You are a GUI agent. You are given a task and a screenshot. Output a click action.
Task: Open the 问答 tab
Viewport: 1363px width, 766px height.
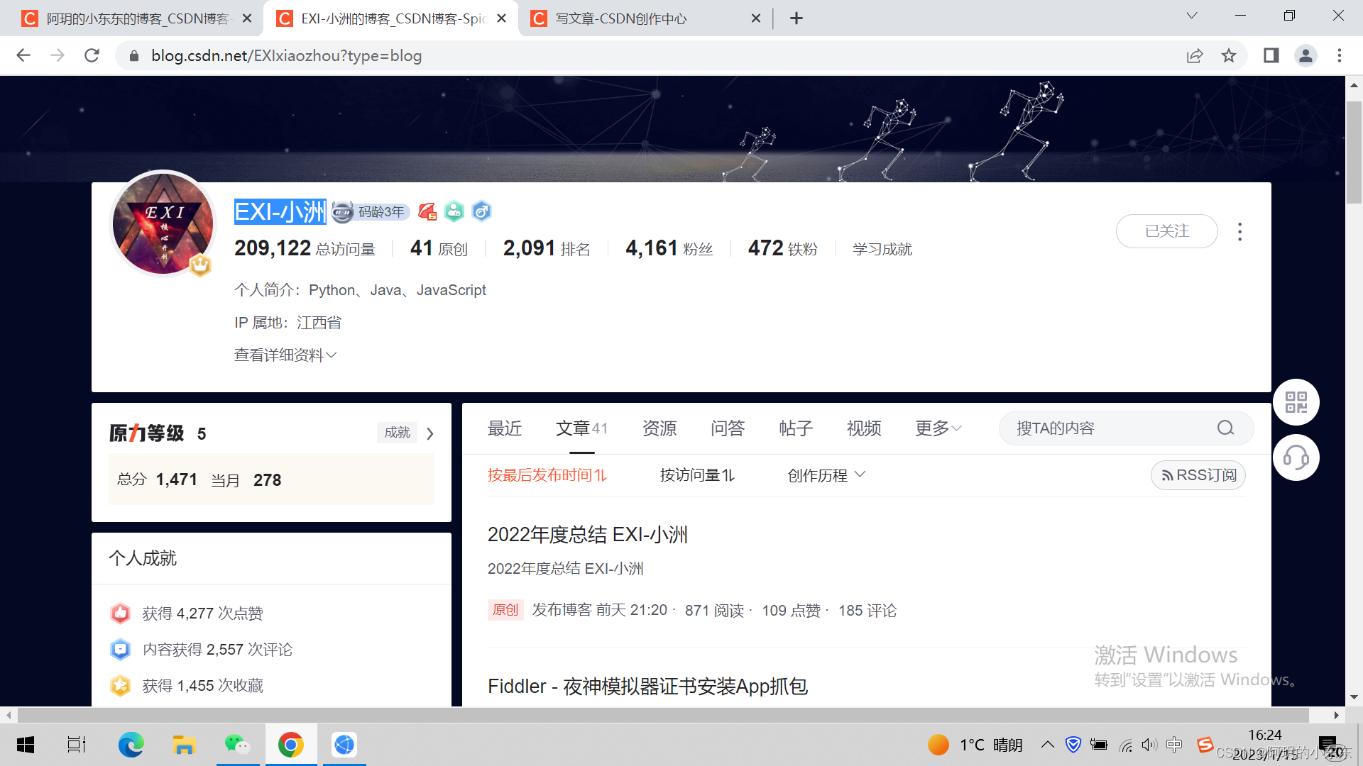(728, 428)
